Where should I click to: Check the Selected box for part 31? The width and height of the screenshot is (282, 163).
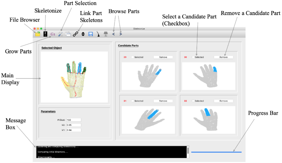pyautogui.click(x=133, y=101)
